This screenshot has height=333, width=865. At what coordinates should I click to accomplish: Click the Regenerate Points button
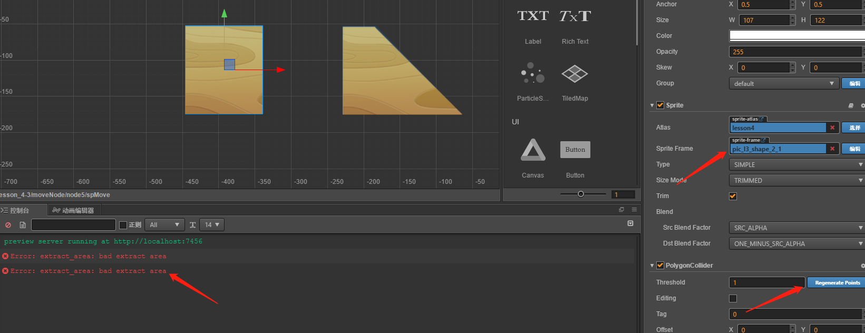(x=837, y=283)
